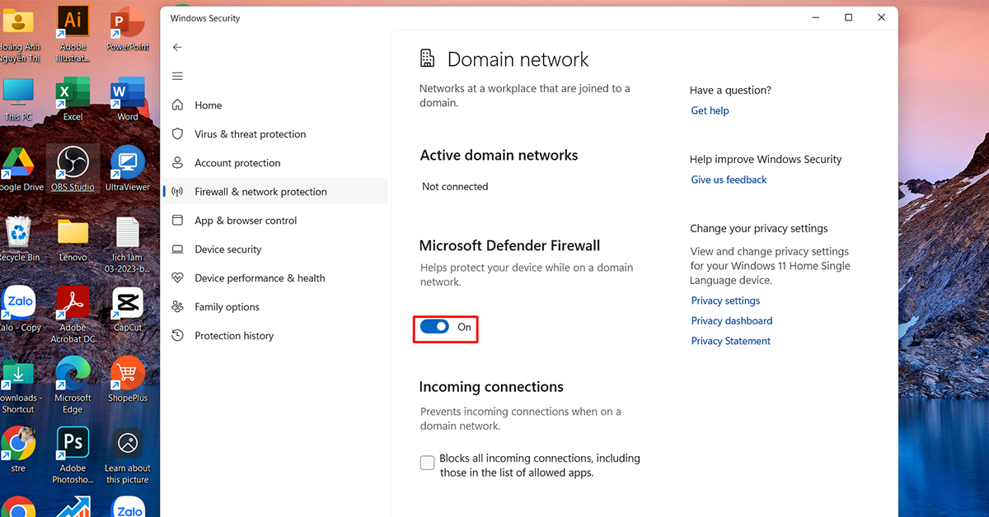Click the Home icon in sidebar
The height and width of the screenshot is (517, 989).
(177, 105)
